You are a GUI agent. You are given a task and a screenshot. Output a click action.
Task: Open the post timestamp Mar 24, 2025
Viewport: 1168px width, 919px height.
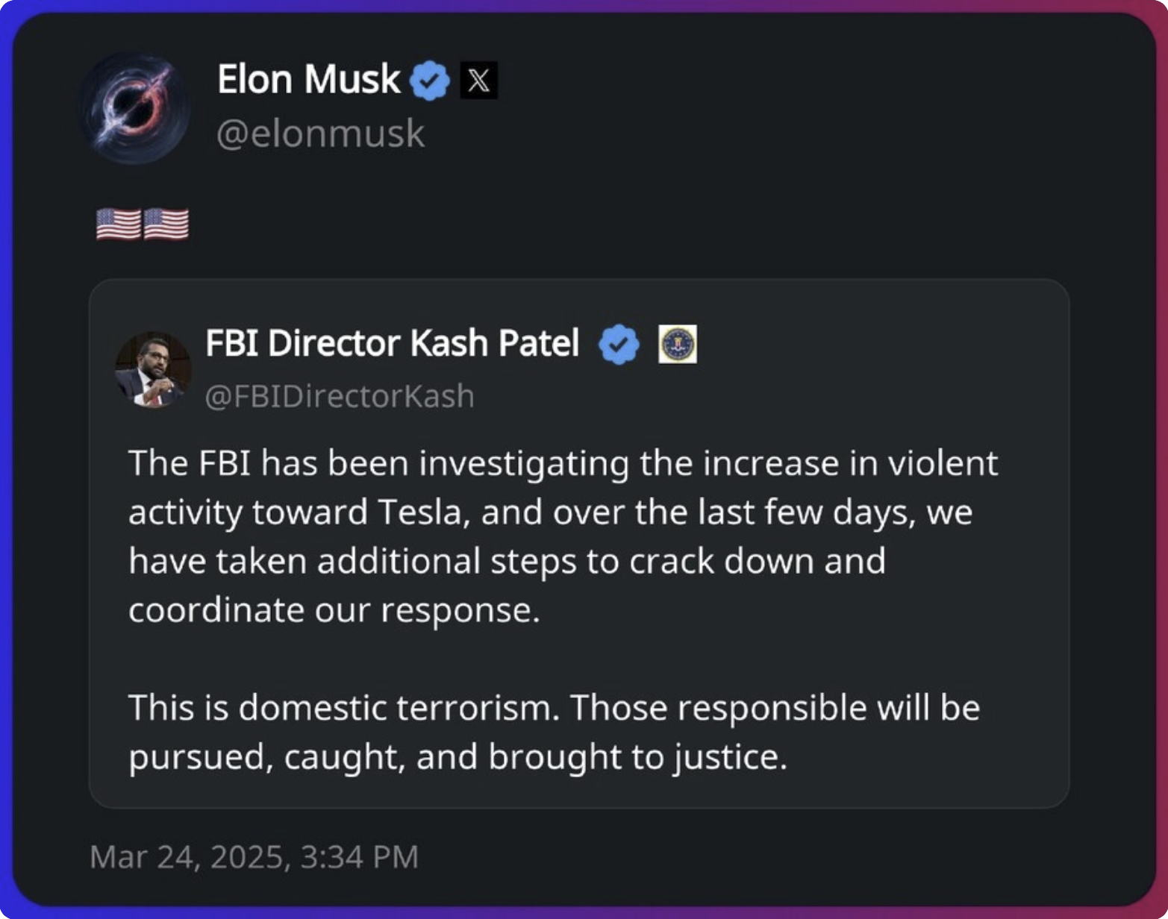[x=254, y=857]
